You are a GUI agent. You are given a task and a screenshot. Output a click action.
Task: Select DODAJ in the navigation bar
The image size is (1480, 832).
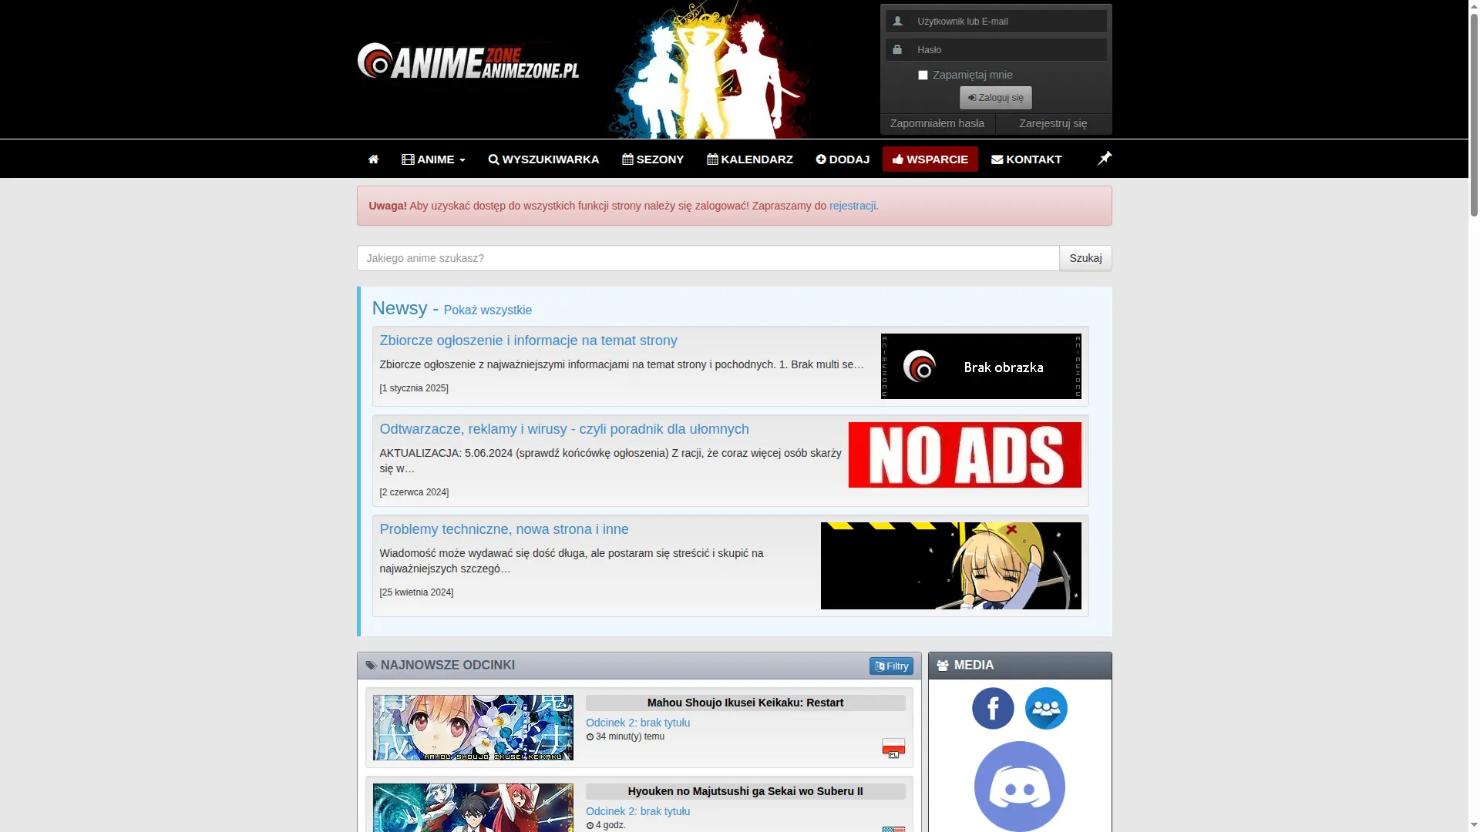pyautogui.click(x=843, y=159)
